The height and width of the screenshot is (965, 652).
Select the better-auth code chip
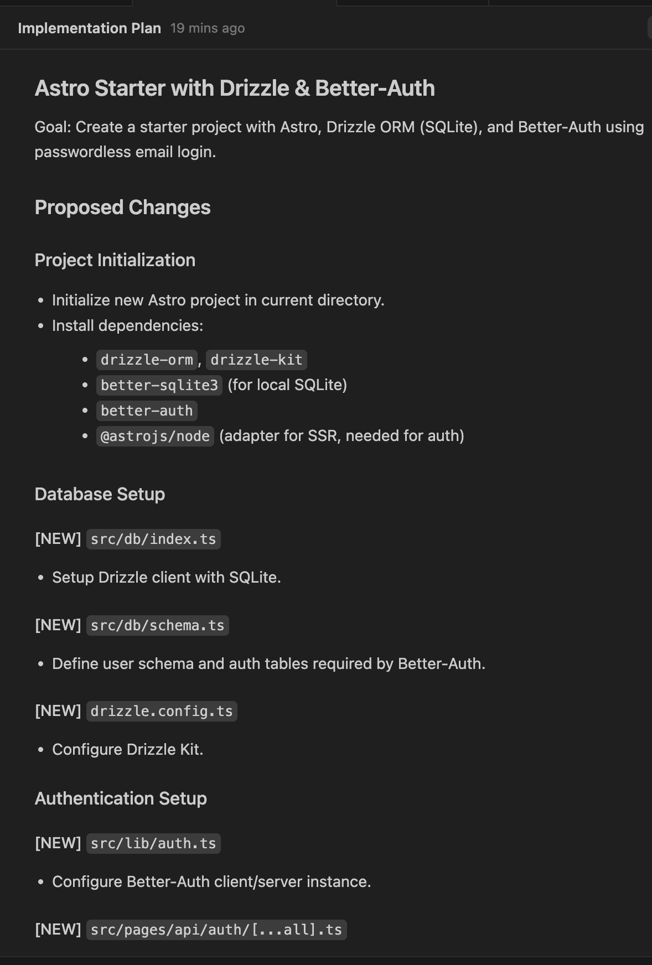[x=146, y=410]
